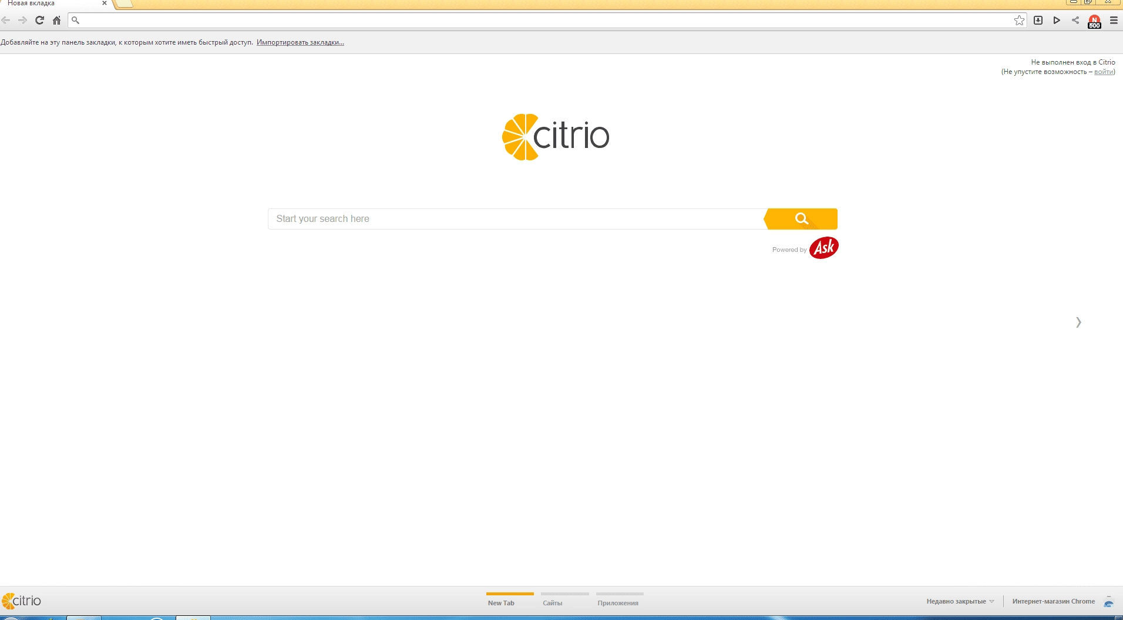Open the Citrio download manager icon
This screenshot has height=620, width=1123.
1038,20
